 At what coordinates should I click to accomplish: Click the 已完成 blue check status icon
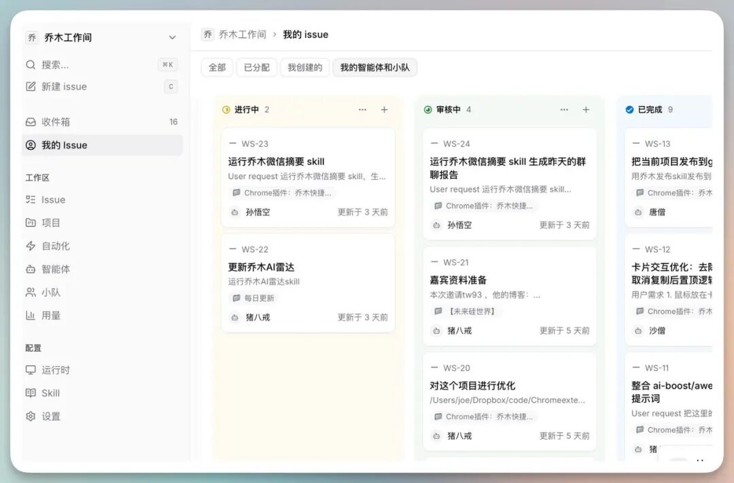(629, 109)
